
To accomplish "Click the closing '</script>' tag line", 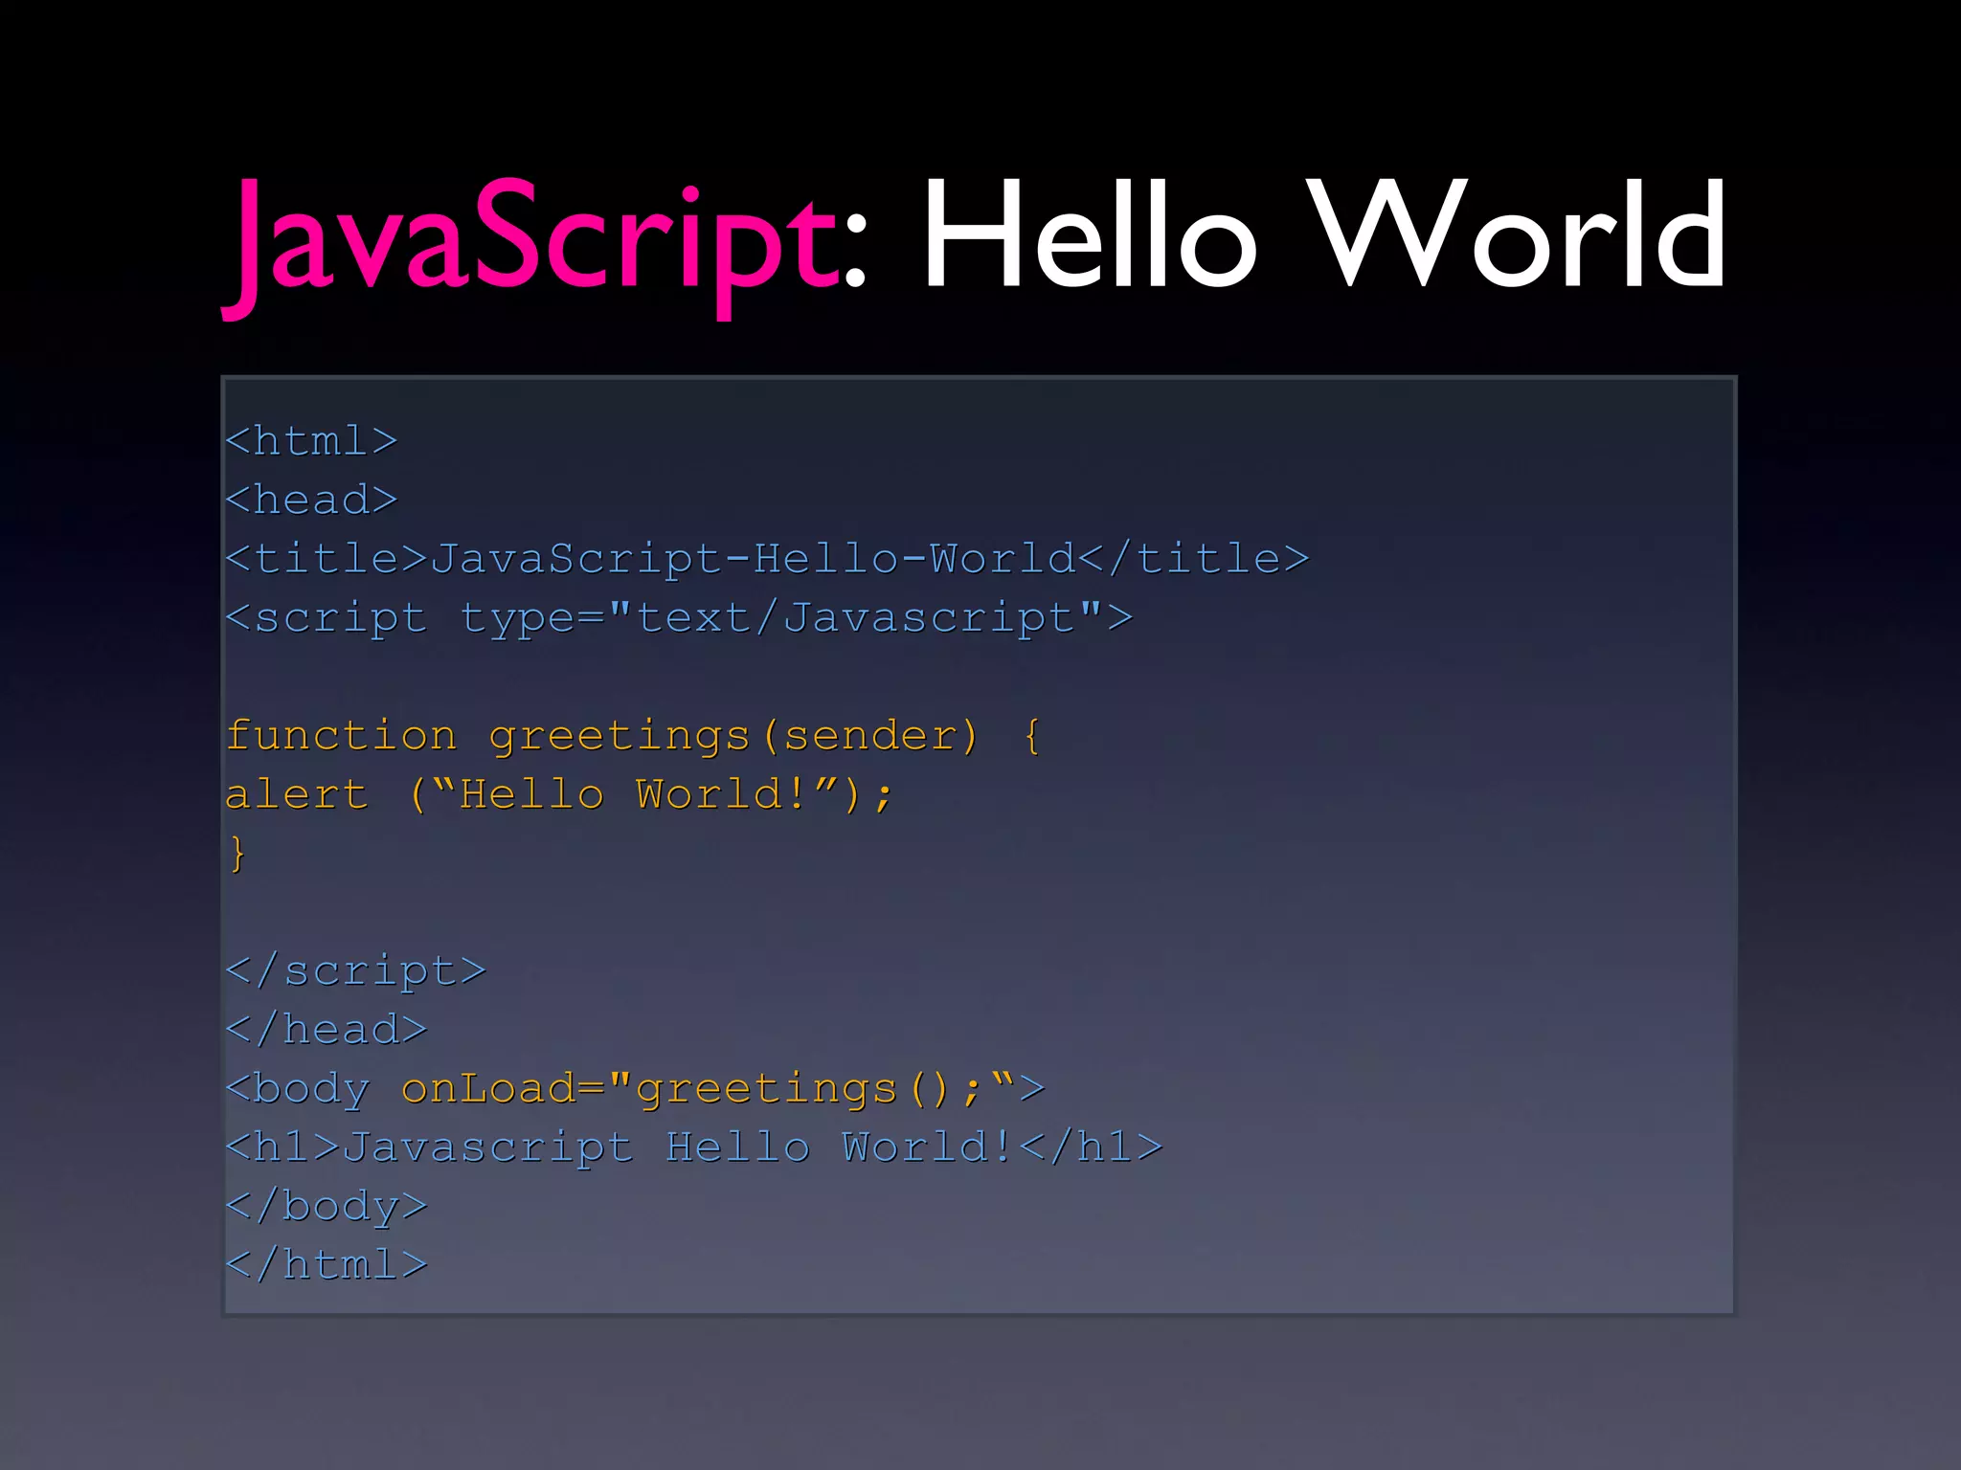I will point(356,972).
